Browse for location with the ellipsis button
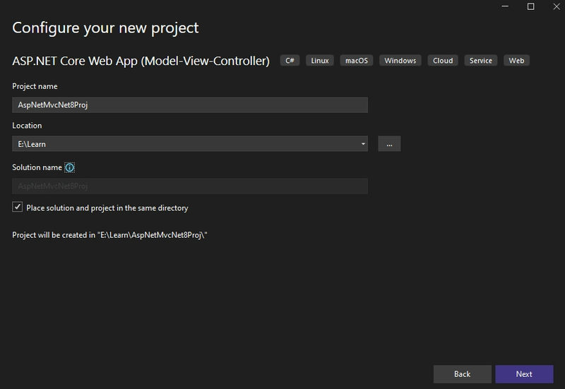 coord(389,144)
